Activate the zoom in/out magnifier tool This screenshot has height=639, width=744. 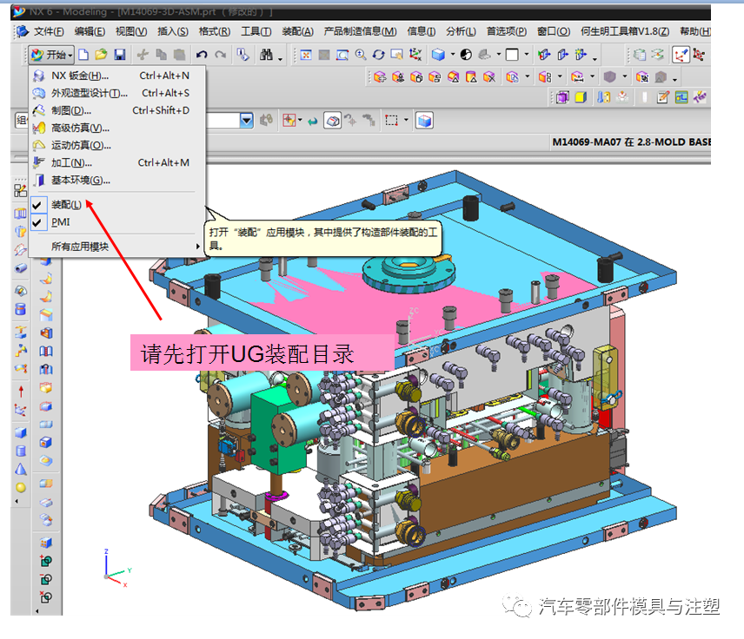click(361, 55)
